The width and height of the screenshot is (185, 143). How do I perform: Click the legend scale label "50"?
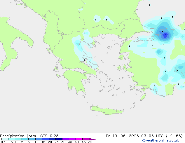pos(90,142)
